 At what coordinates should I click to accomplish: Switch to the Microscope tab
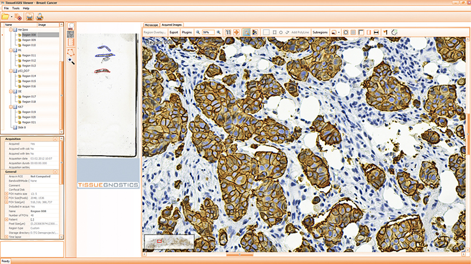pos(151,25)
